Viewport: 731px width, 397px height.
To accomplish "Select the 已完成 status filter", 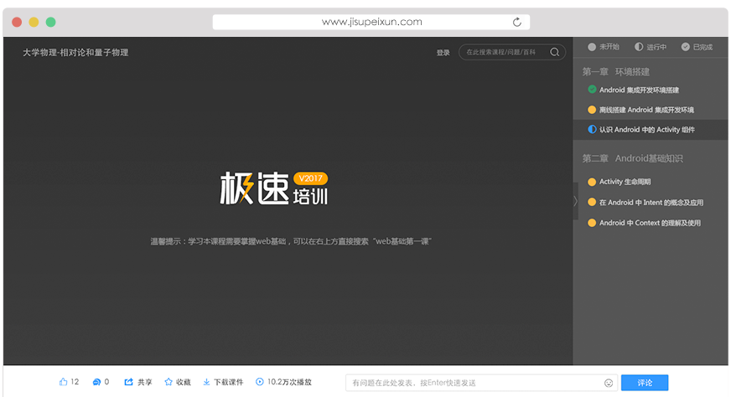I will 697,47.
